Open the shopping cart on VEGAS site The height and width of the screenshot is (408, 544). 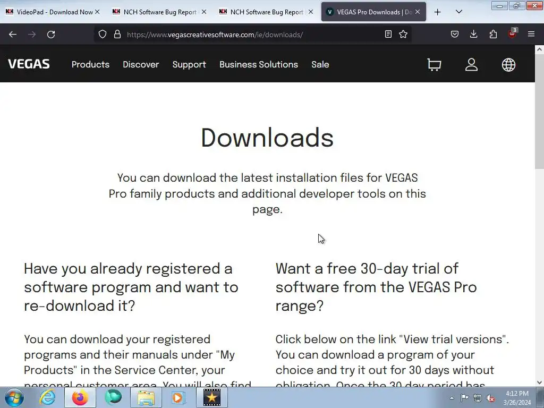pyautogui.click(x=434, y=64)
